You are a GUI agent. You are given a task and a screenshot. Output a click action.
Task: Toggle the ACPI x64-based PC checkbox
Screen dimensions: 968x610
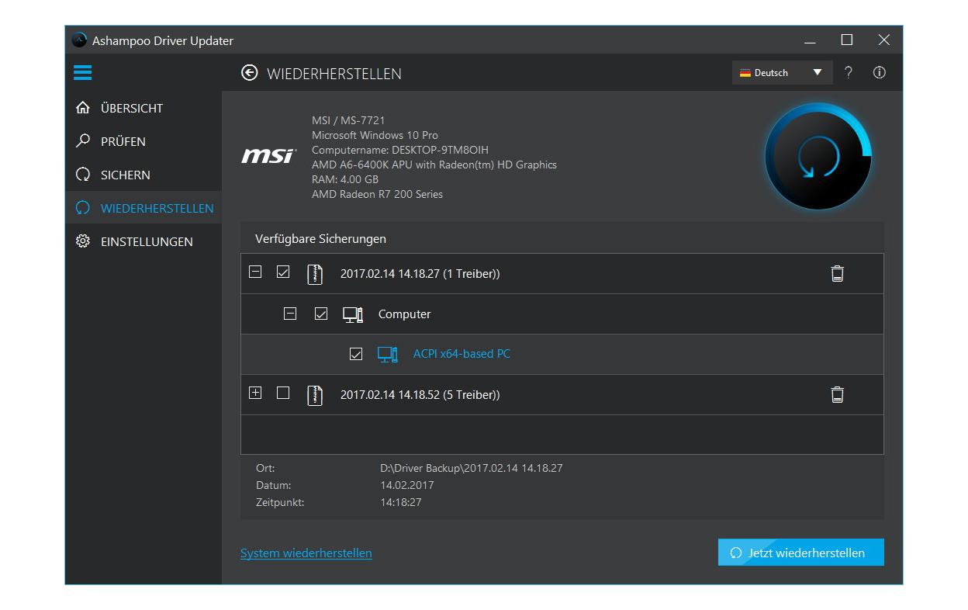tap(356, 354)
